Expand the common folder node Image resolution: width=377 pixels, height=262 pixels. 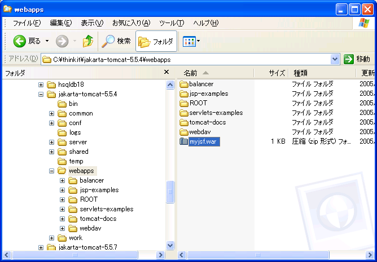click(x=51, y=114)
